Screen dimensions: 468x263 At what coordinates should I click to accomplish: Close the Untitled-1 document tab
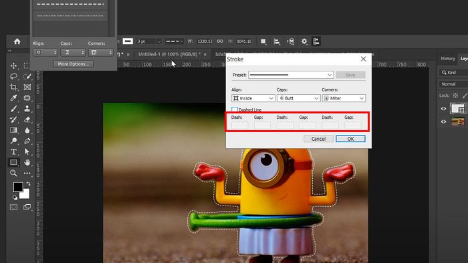point(205,55)
